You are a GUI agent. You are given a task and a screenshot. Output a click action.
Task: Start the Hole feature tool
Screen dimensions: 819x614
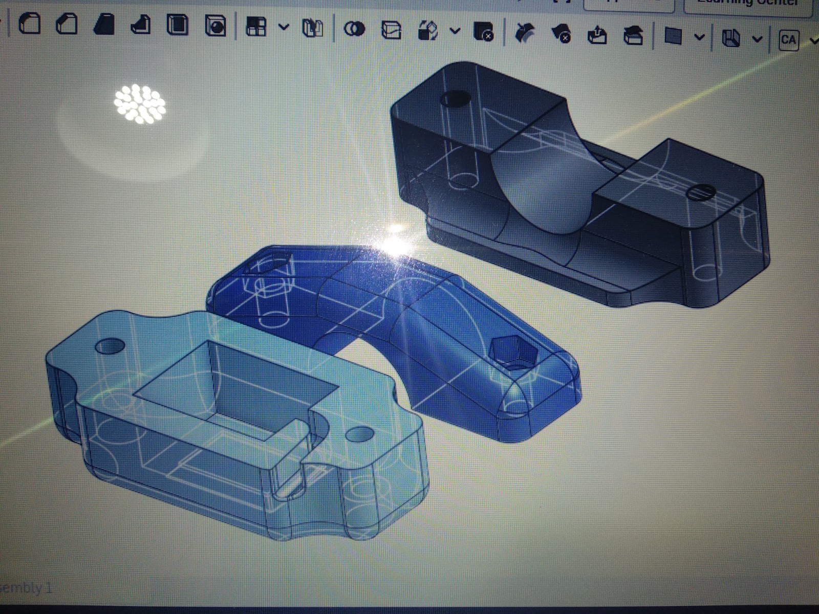click(x=215, y=26)
